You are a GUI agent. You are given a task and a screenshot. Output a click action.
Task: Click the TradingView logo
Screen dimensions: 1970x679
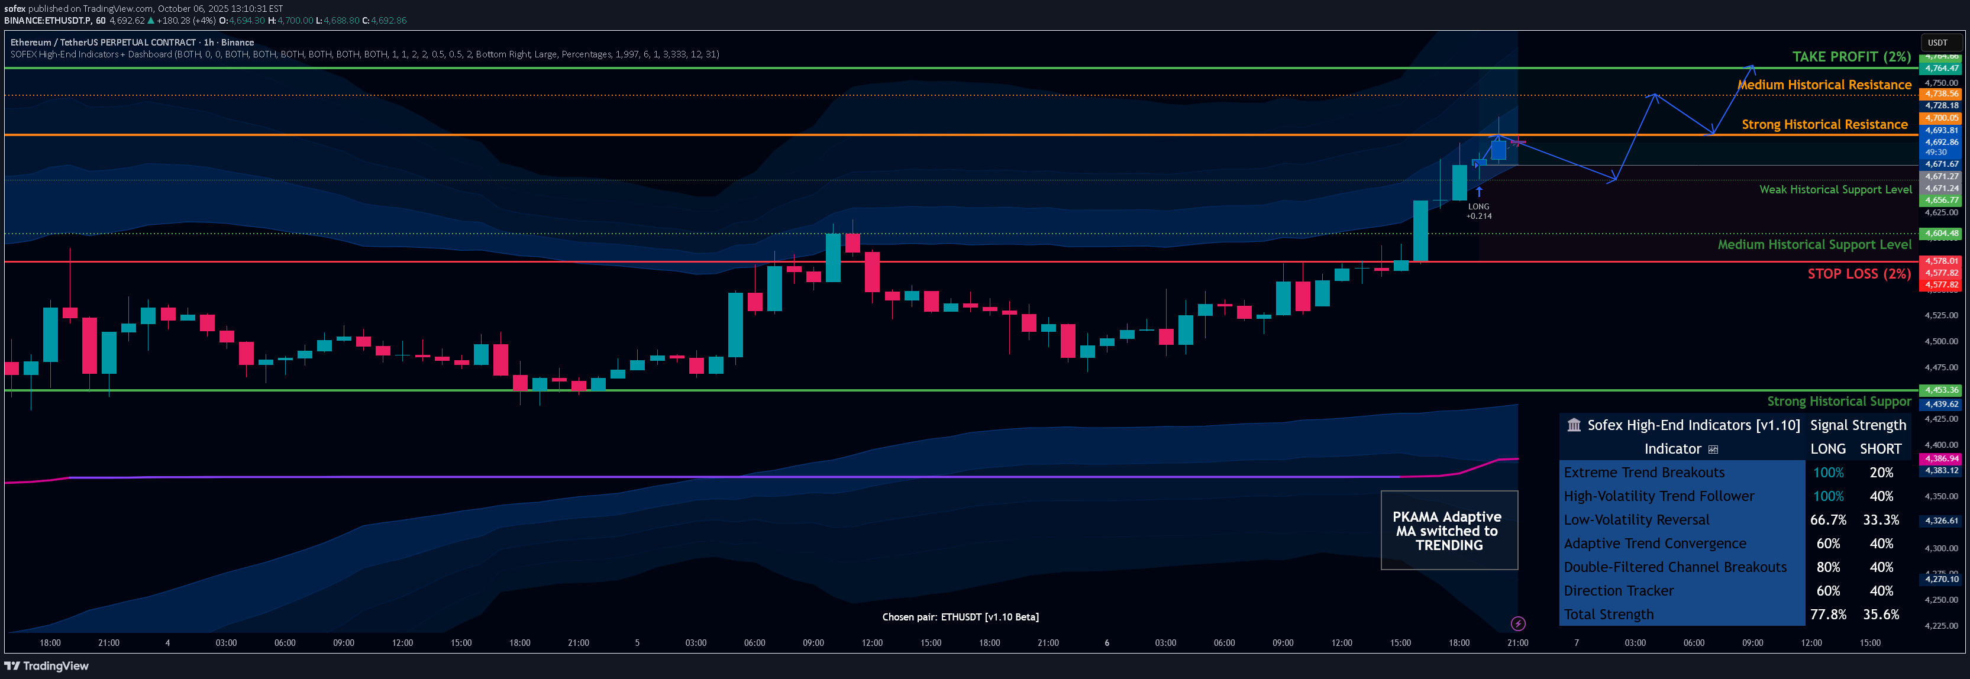[x=47, y=666]
